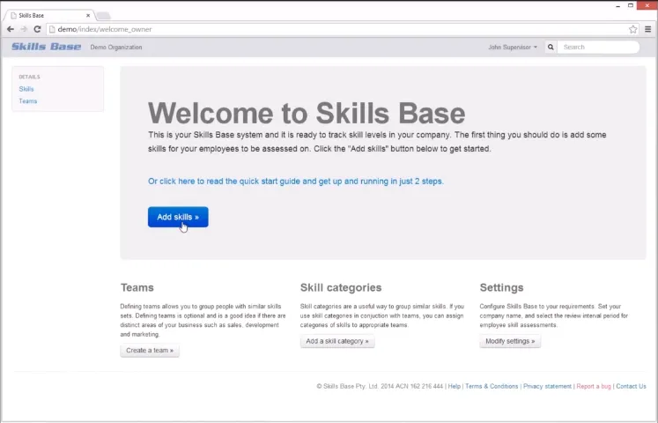This screenshot has width=658, height=423.
Task: Click the Settings section heading
Action: pos(501,287)
